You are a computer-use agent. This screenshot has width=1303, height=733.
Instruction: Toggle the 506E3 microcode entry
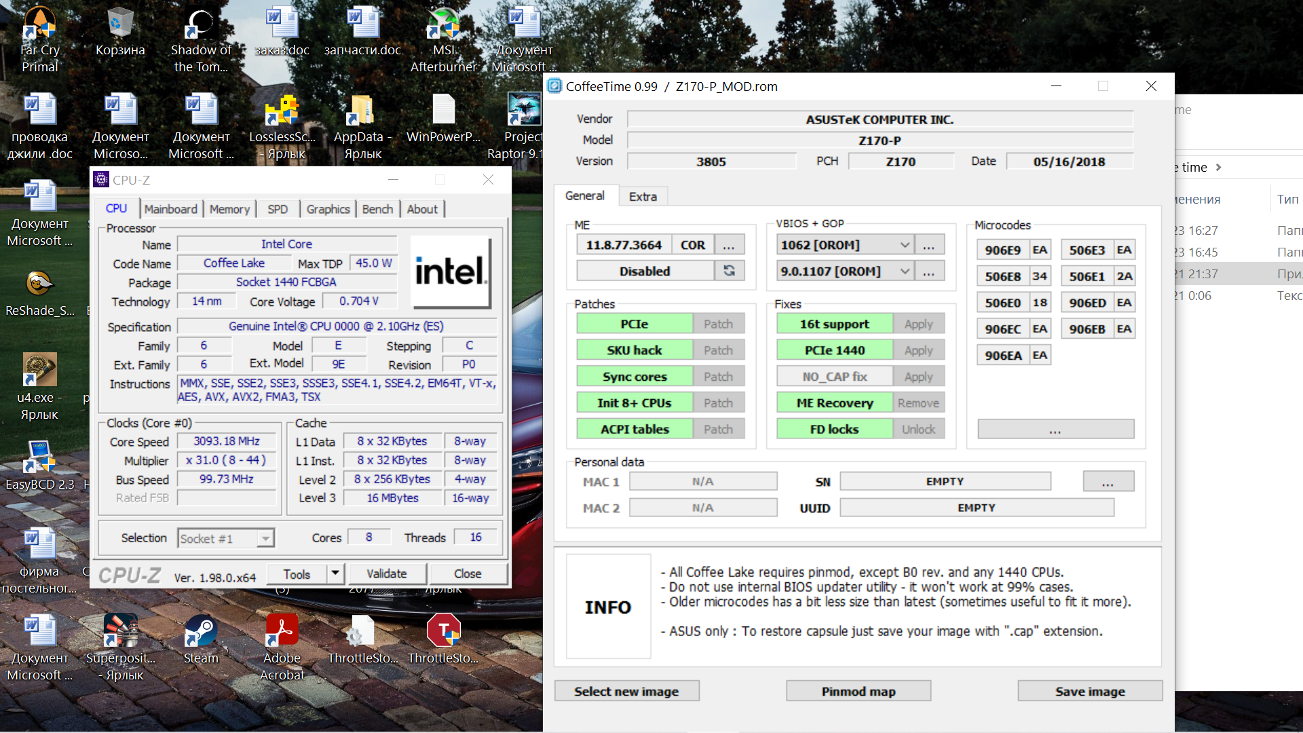(x=1087, y=250)
